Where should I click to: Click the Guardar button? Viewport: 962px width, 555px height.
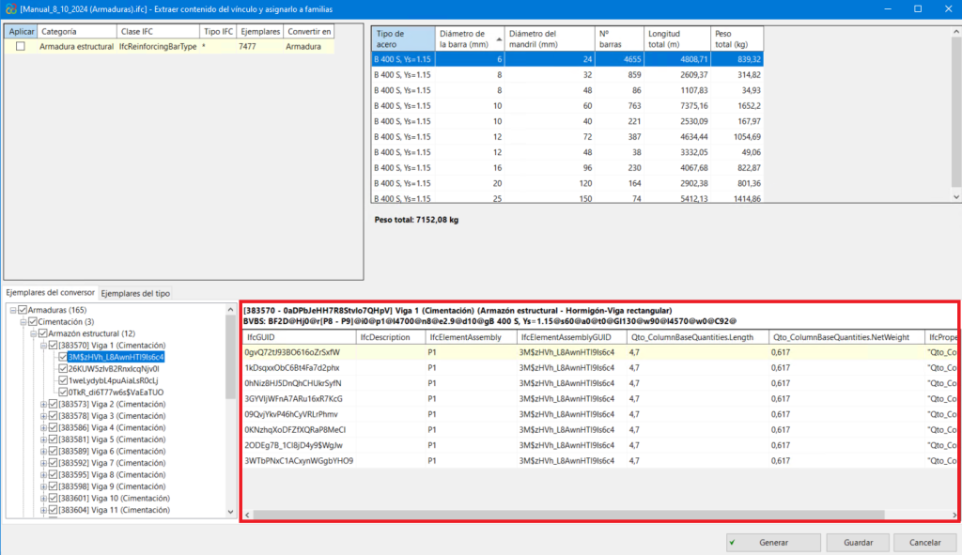(x=858, y=542)
